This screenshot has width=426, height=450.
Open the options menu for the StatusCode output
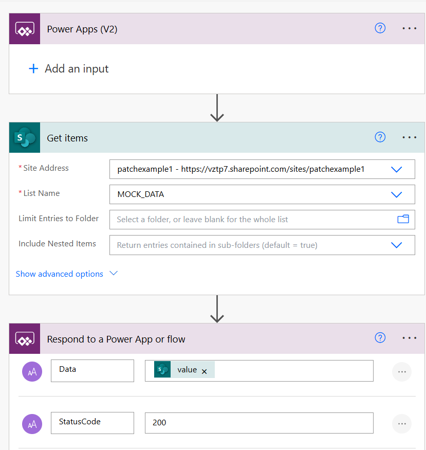(402, 424)
